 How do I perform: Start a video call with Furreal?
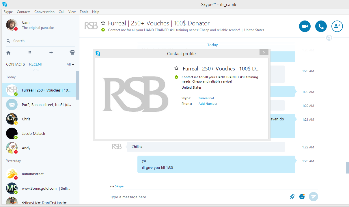point(305,26)
